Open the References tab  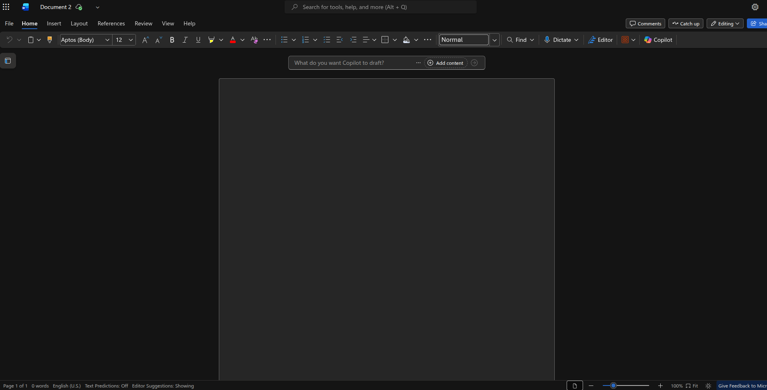coord(111,23)
